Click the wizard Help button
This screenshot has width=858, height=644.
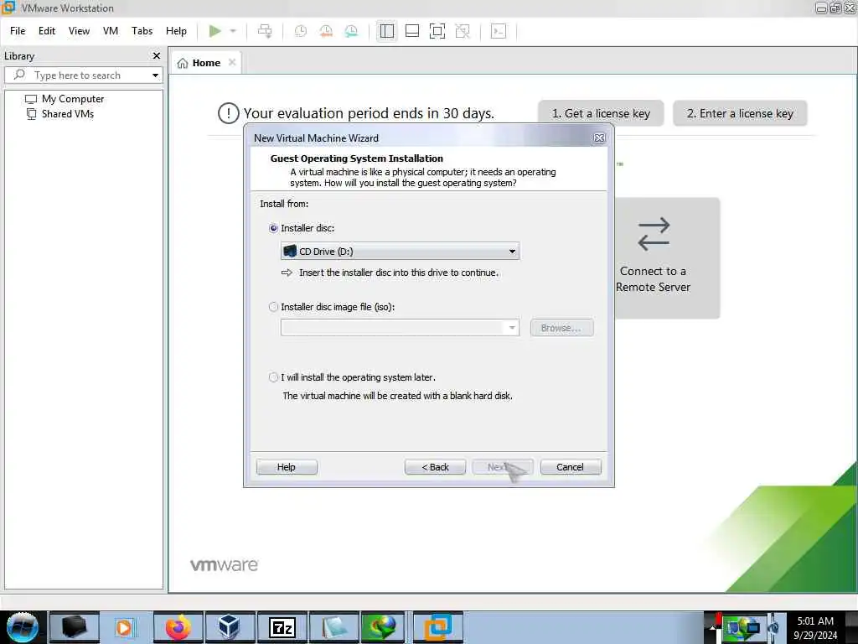287,467
